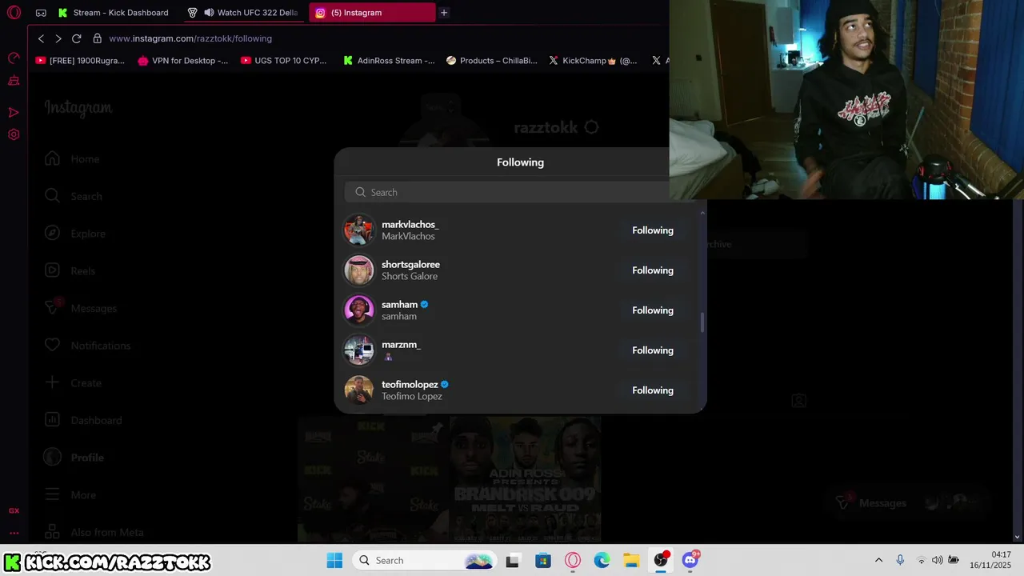
Task: Open the markvlachos_ username link
Action: (x=410, y=225)
